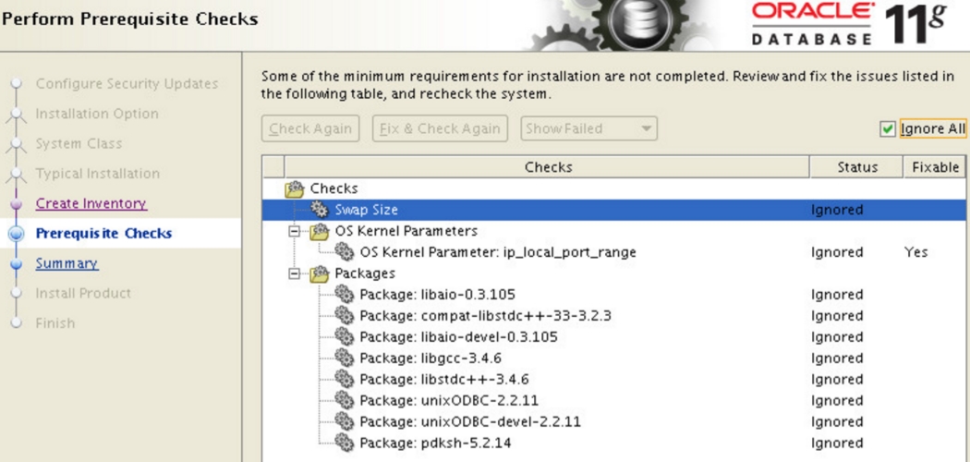Open the Show Failed dropdown
Screen dimensions: 970x462
588,129
